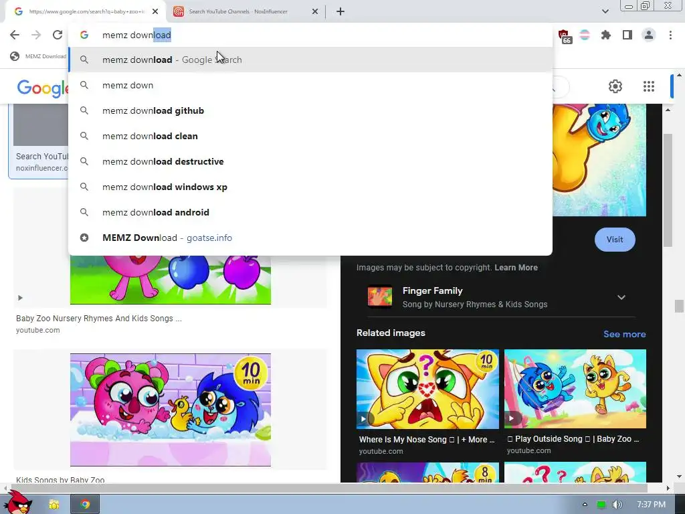Open bookmark suggestion MEMZ Download goatse.info
The height and width of the screenshot is (514, 685).
click(x=310, y=238)
